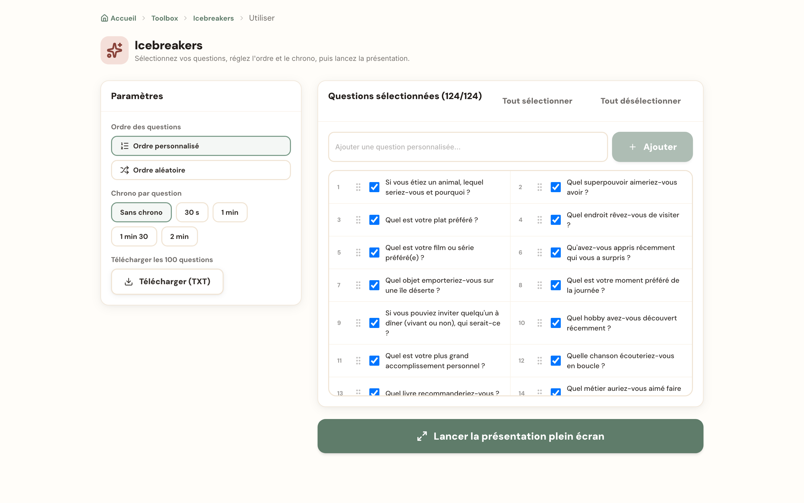Select Ordre personnalisé option
This screenshot has height=503, width=804.
click(201, 146)
